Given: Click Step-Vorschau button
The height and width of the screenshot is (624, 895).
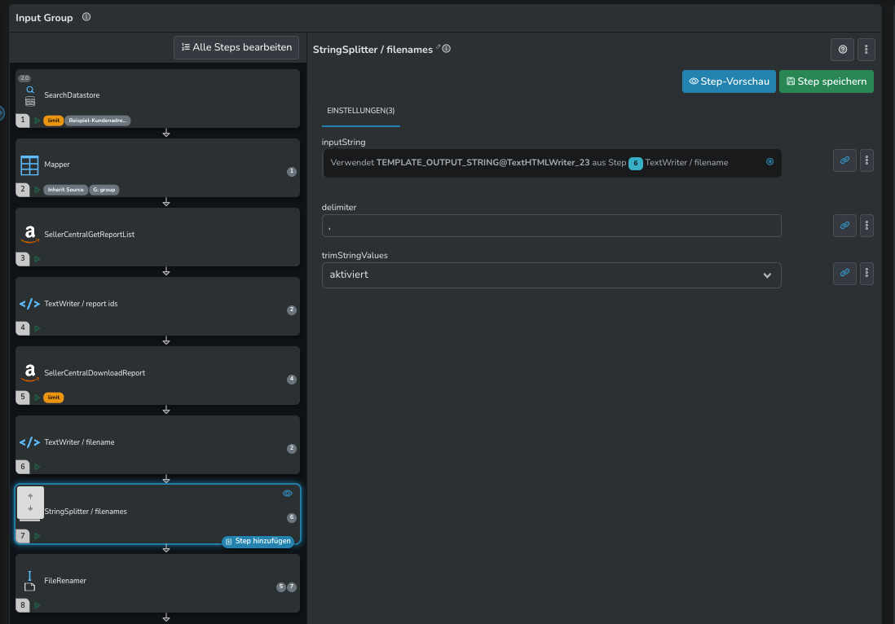Looking at the screenshot, I should tap(729, 81).
